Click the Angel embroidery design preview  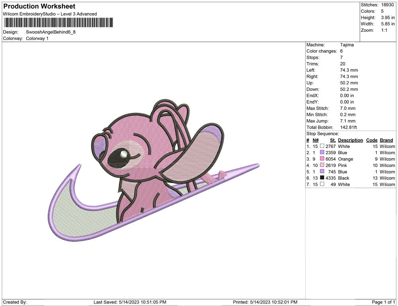(x=154, y=170)
